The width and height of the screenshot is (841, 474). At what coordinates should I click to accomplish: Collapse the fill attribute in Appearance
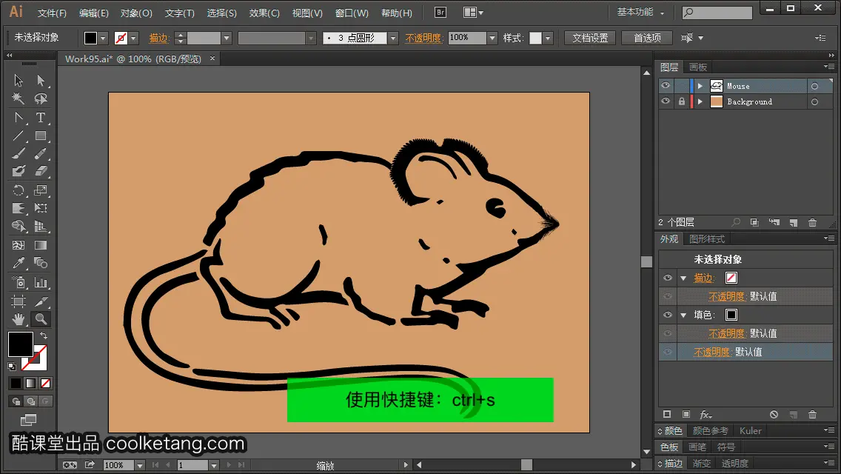coord(683,315)
